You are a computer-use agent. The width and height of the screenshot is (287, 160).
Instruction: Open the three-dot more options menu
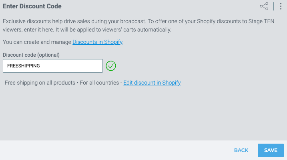pos(281,6)
